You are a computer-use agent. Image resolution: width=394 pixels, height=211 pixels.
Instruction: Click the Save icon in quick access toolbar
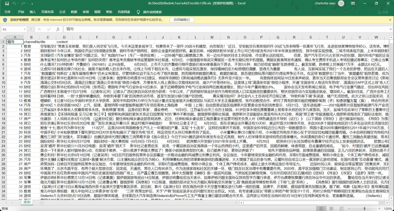coord(7,3)
